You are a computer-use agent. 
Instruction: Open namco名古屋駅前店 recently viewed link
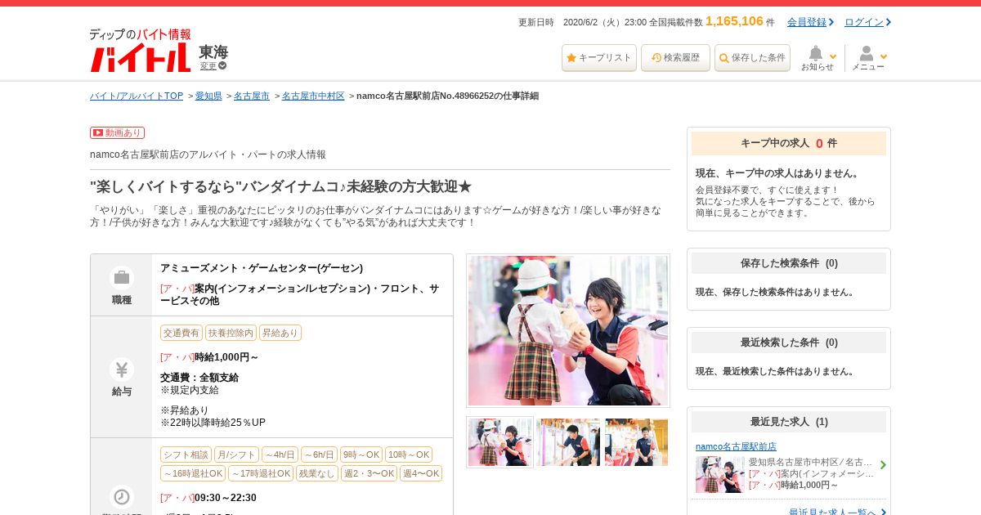coord(736,446)
